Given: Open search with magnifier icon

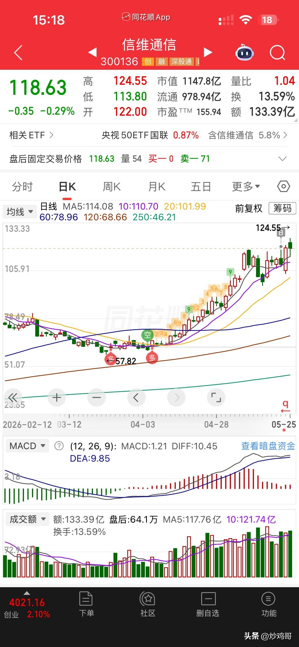Looking at the screenshot, I should 278,53.
